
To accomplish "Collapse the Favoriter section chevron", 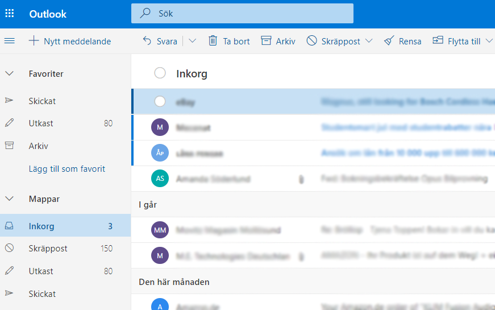I will [x=10, y=73].
